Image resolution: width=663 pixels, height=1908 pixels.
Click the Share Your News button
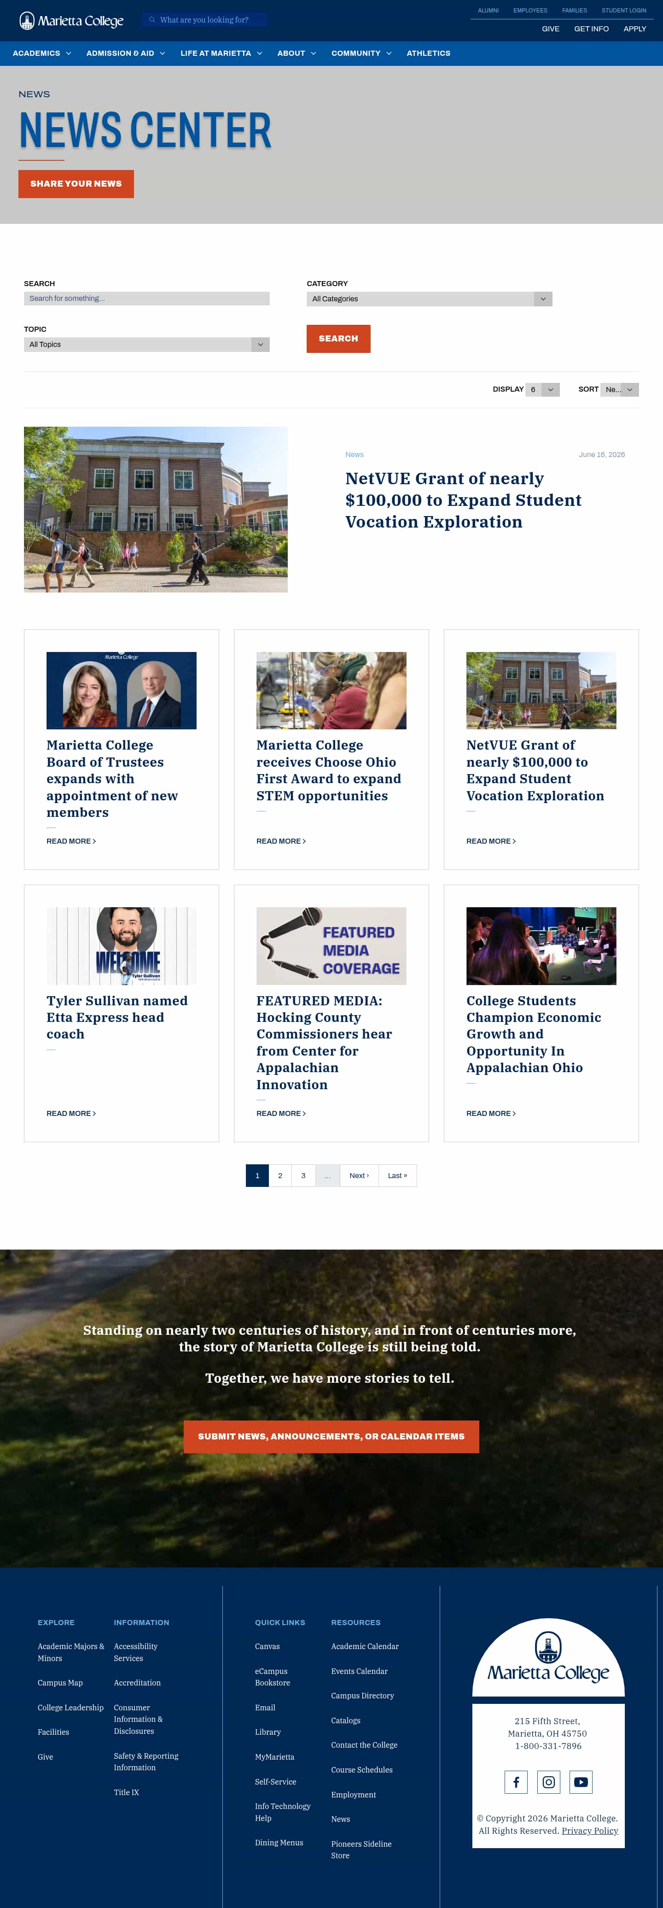coord(76,184)
